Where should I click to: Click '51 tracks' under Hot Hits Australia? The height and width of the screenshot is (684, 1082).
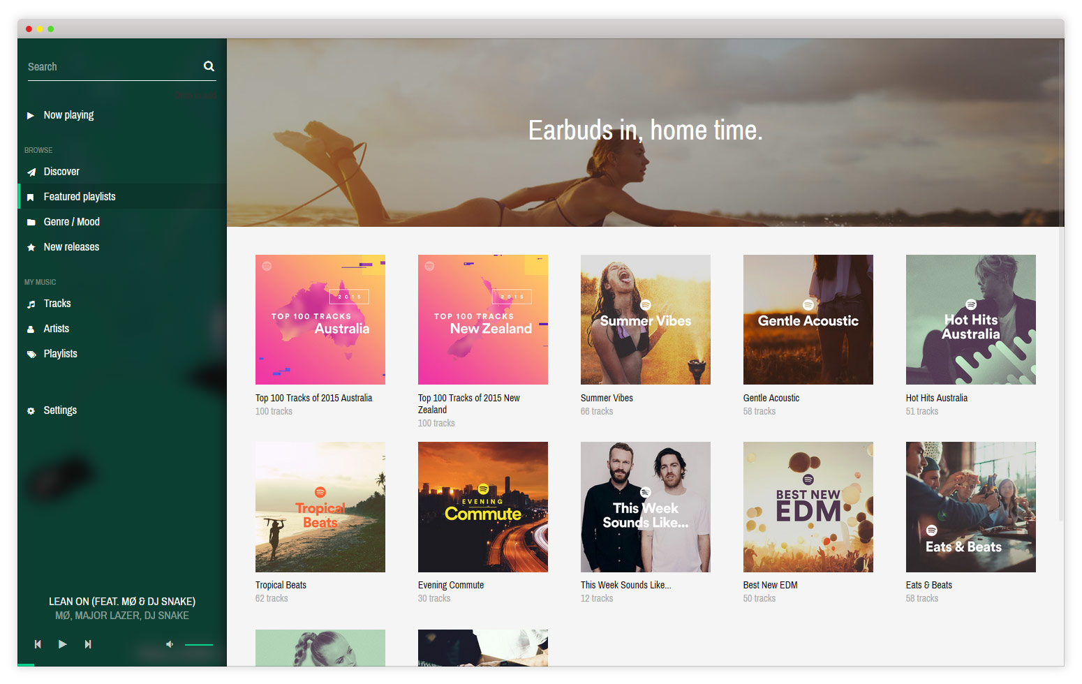[x=922, y=411]
